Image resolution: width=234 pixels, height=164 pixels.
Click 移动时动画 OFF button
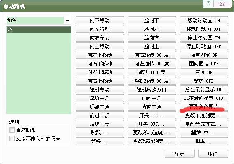[x=204, y=29]
